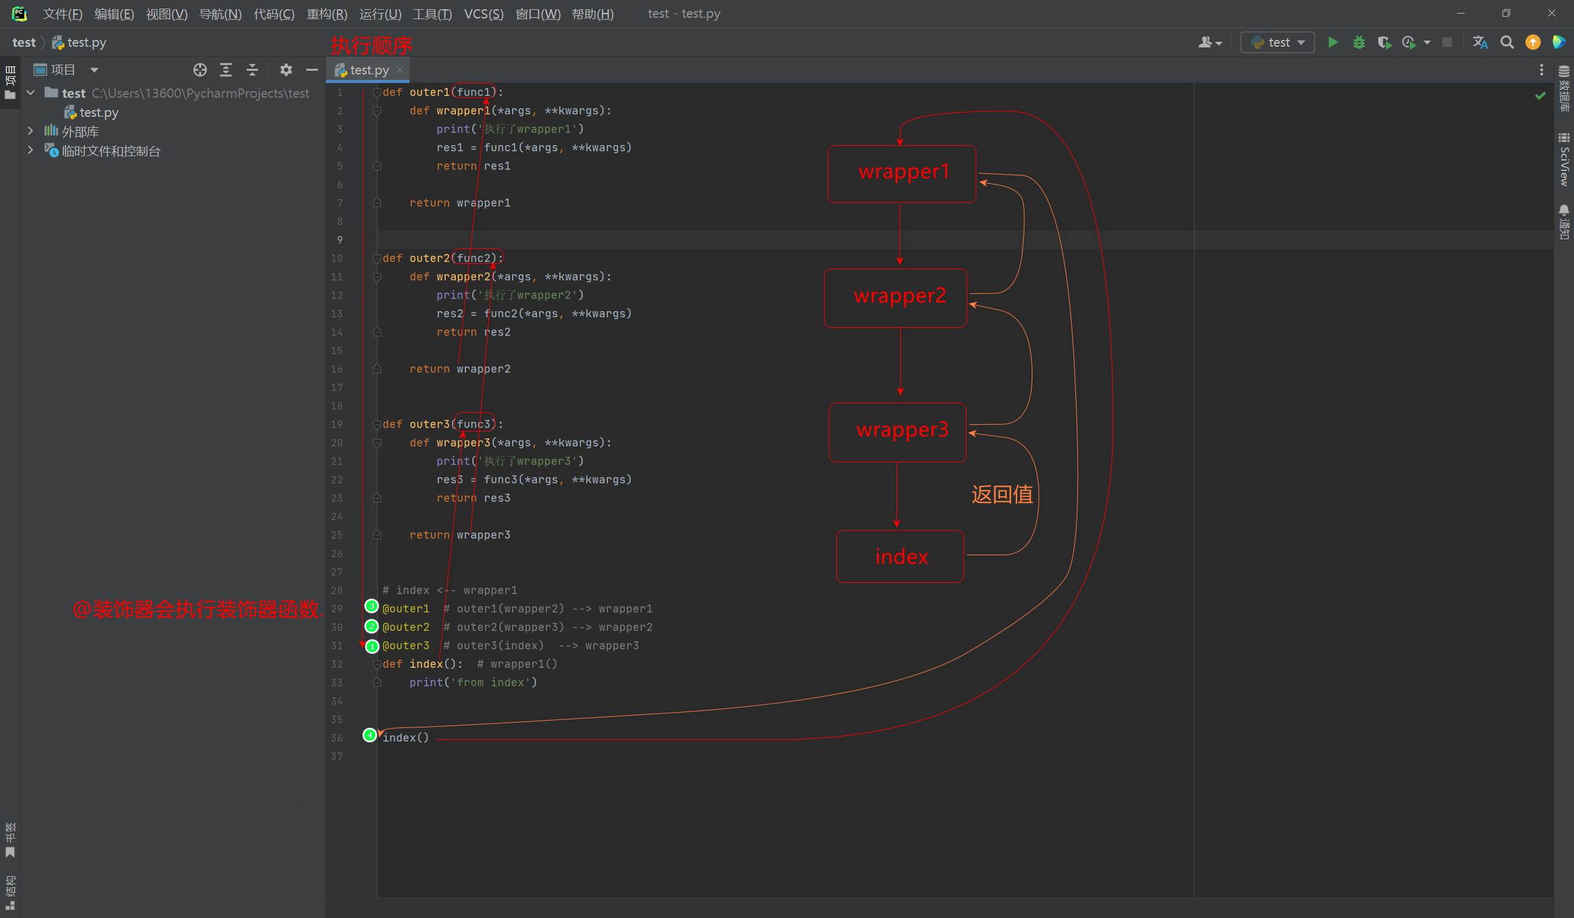Click test.py breadcrumb in navigation bar
Image resolution: width=1574 pixels, height=918 pixels.
pyautogui.click(x=79, y=42)
